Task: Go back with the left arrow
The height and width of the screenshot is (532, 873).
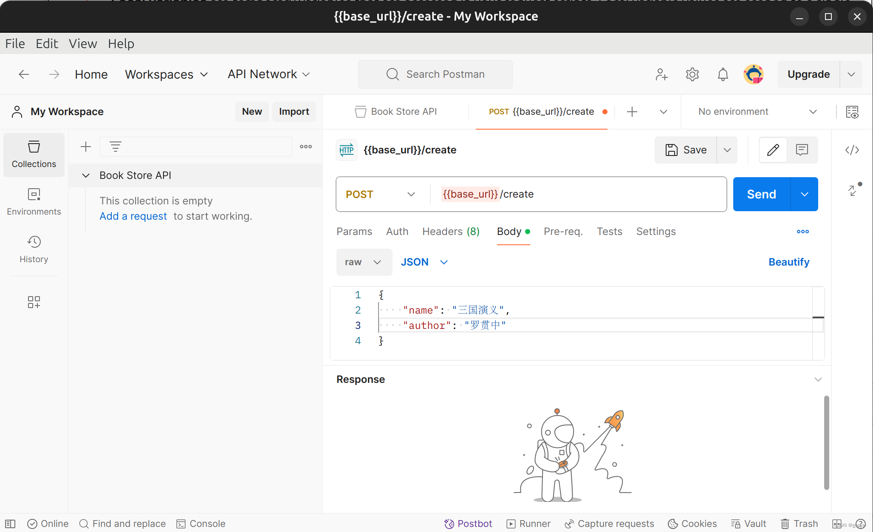Action: coord(24,74)
